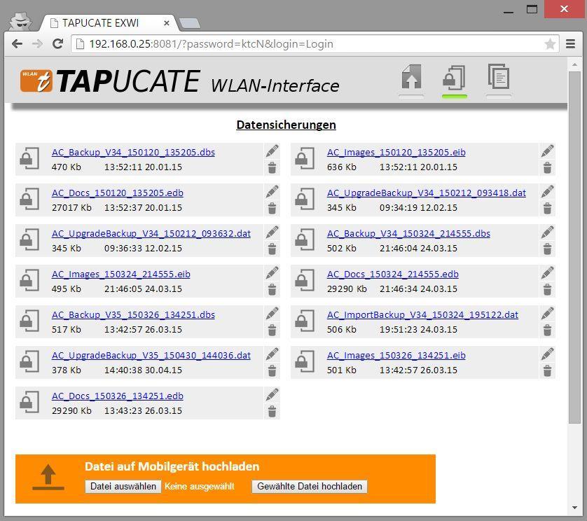The width and height of the screenshot is (587, 521).
Task: Rename AC_ImportBackup_V34_150324_195122.dat
Action: tap(547, 314)
